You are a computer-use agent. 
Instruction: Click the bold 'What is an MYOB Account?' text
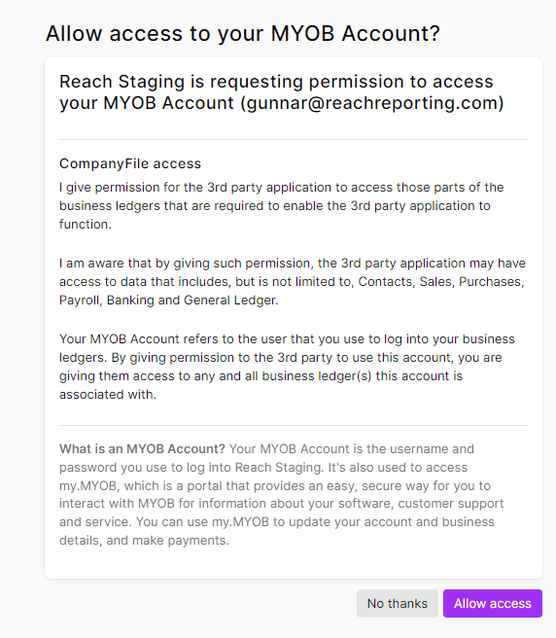coord(142,448)
